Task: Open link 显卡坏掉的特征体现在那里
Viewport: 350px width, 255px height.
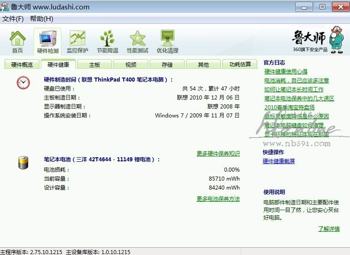Action: (296, 134)
